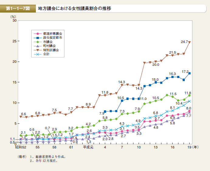Click the 平成元 x-axis label

[x=88, y=147]
